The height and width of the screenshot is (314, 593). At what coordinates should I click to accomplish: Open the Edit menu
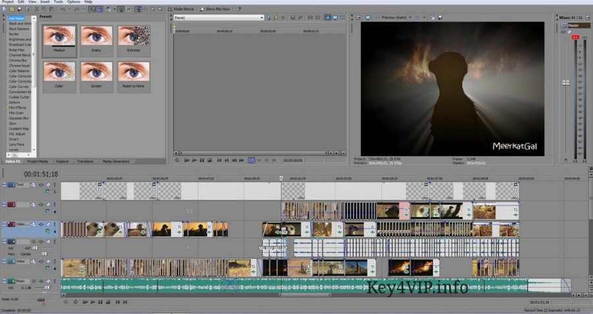(x=21, y=2)
